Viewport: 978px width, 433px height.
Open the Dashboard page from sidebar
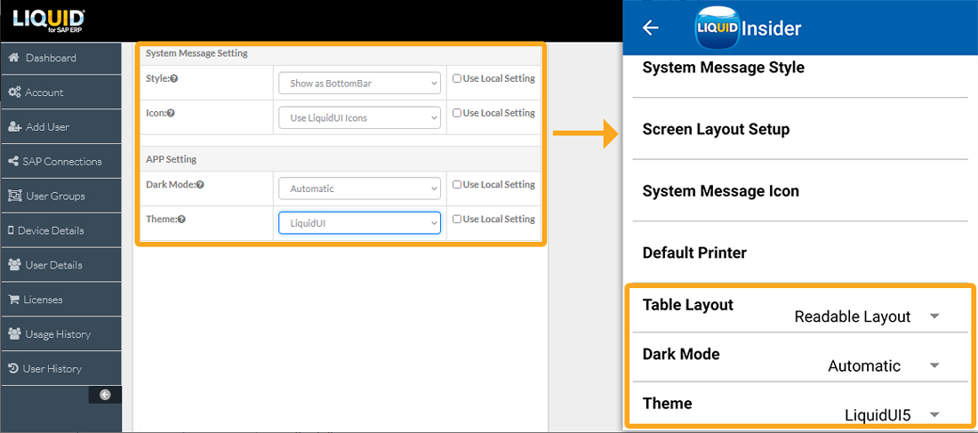click(51, 58)
